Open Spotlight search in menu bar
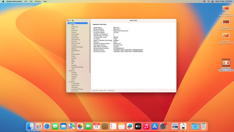 (209, 1)
